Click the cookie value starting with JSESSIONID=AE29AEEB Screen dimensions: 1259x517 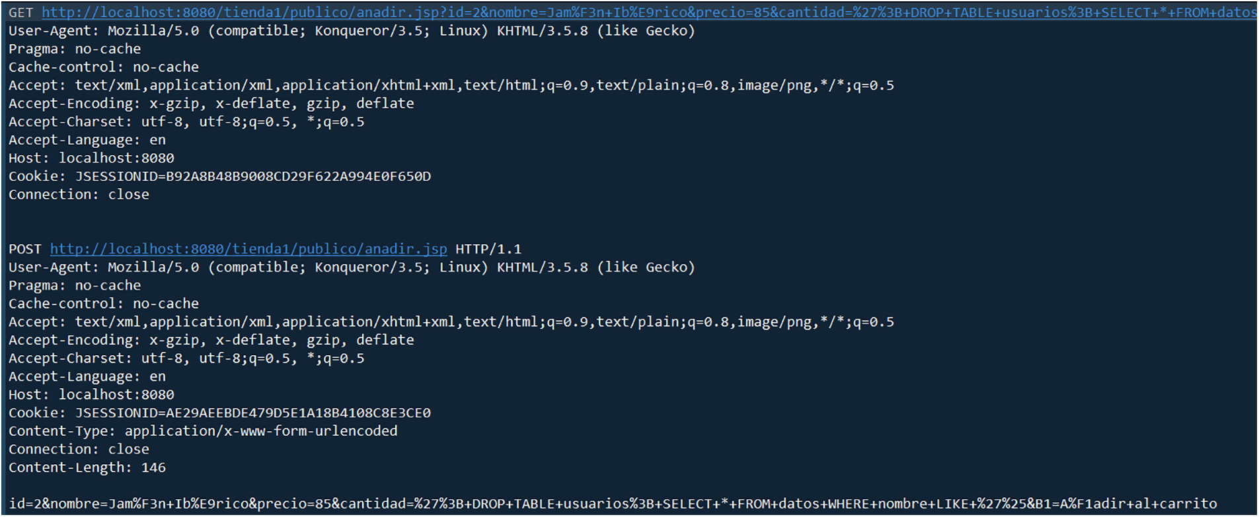[x=252, y=413]
